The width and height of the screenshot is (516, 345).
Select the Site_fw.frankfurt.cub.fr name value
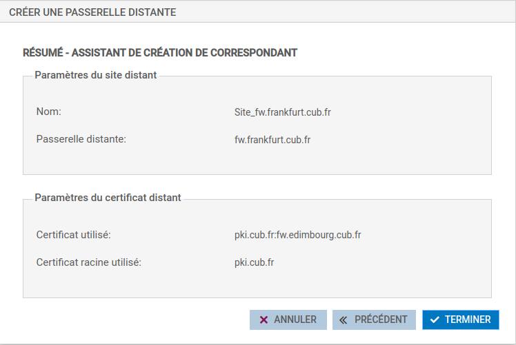[x=284, y=112]
